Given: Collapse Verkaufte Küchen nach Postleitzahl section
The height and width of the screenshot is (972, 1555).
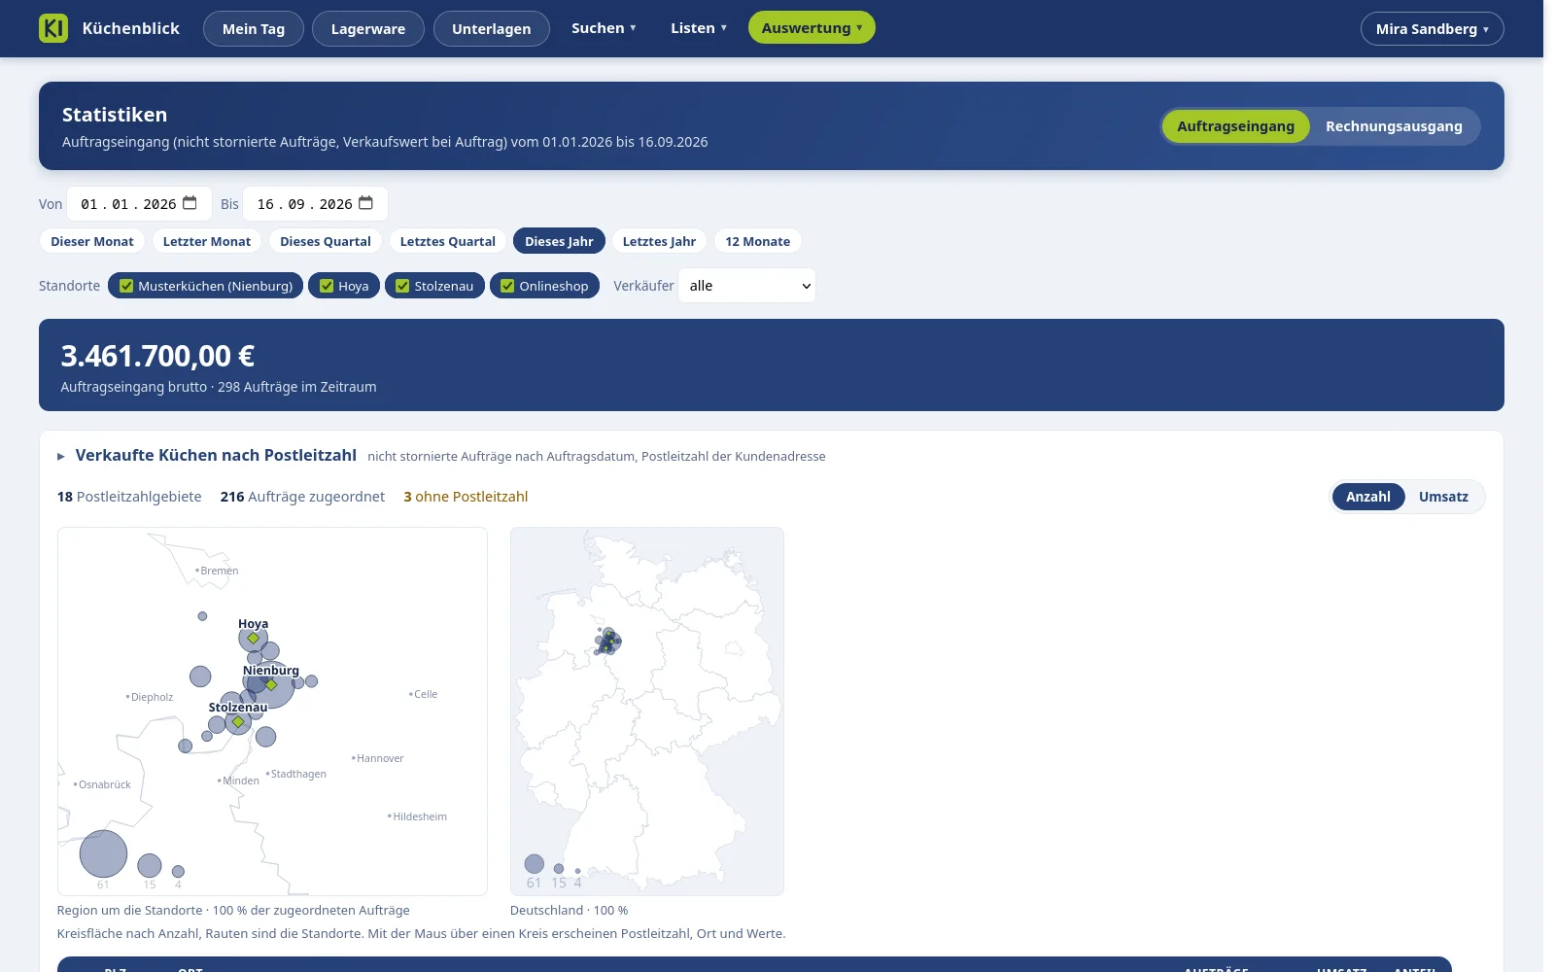Looking at the screenshot, I should point(61,456).
